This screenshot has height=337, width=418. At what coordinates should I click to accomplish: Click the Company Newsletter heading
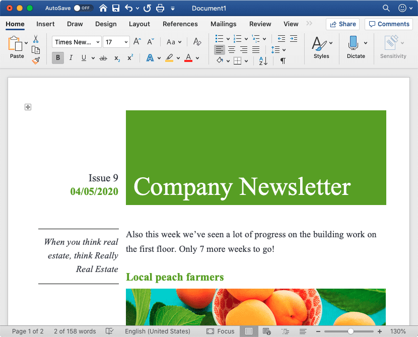coord(242,187)
